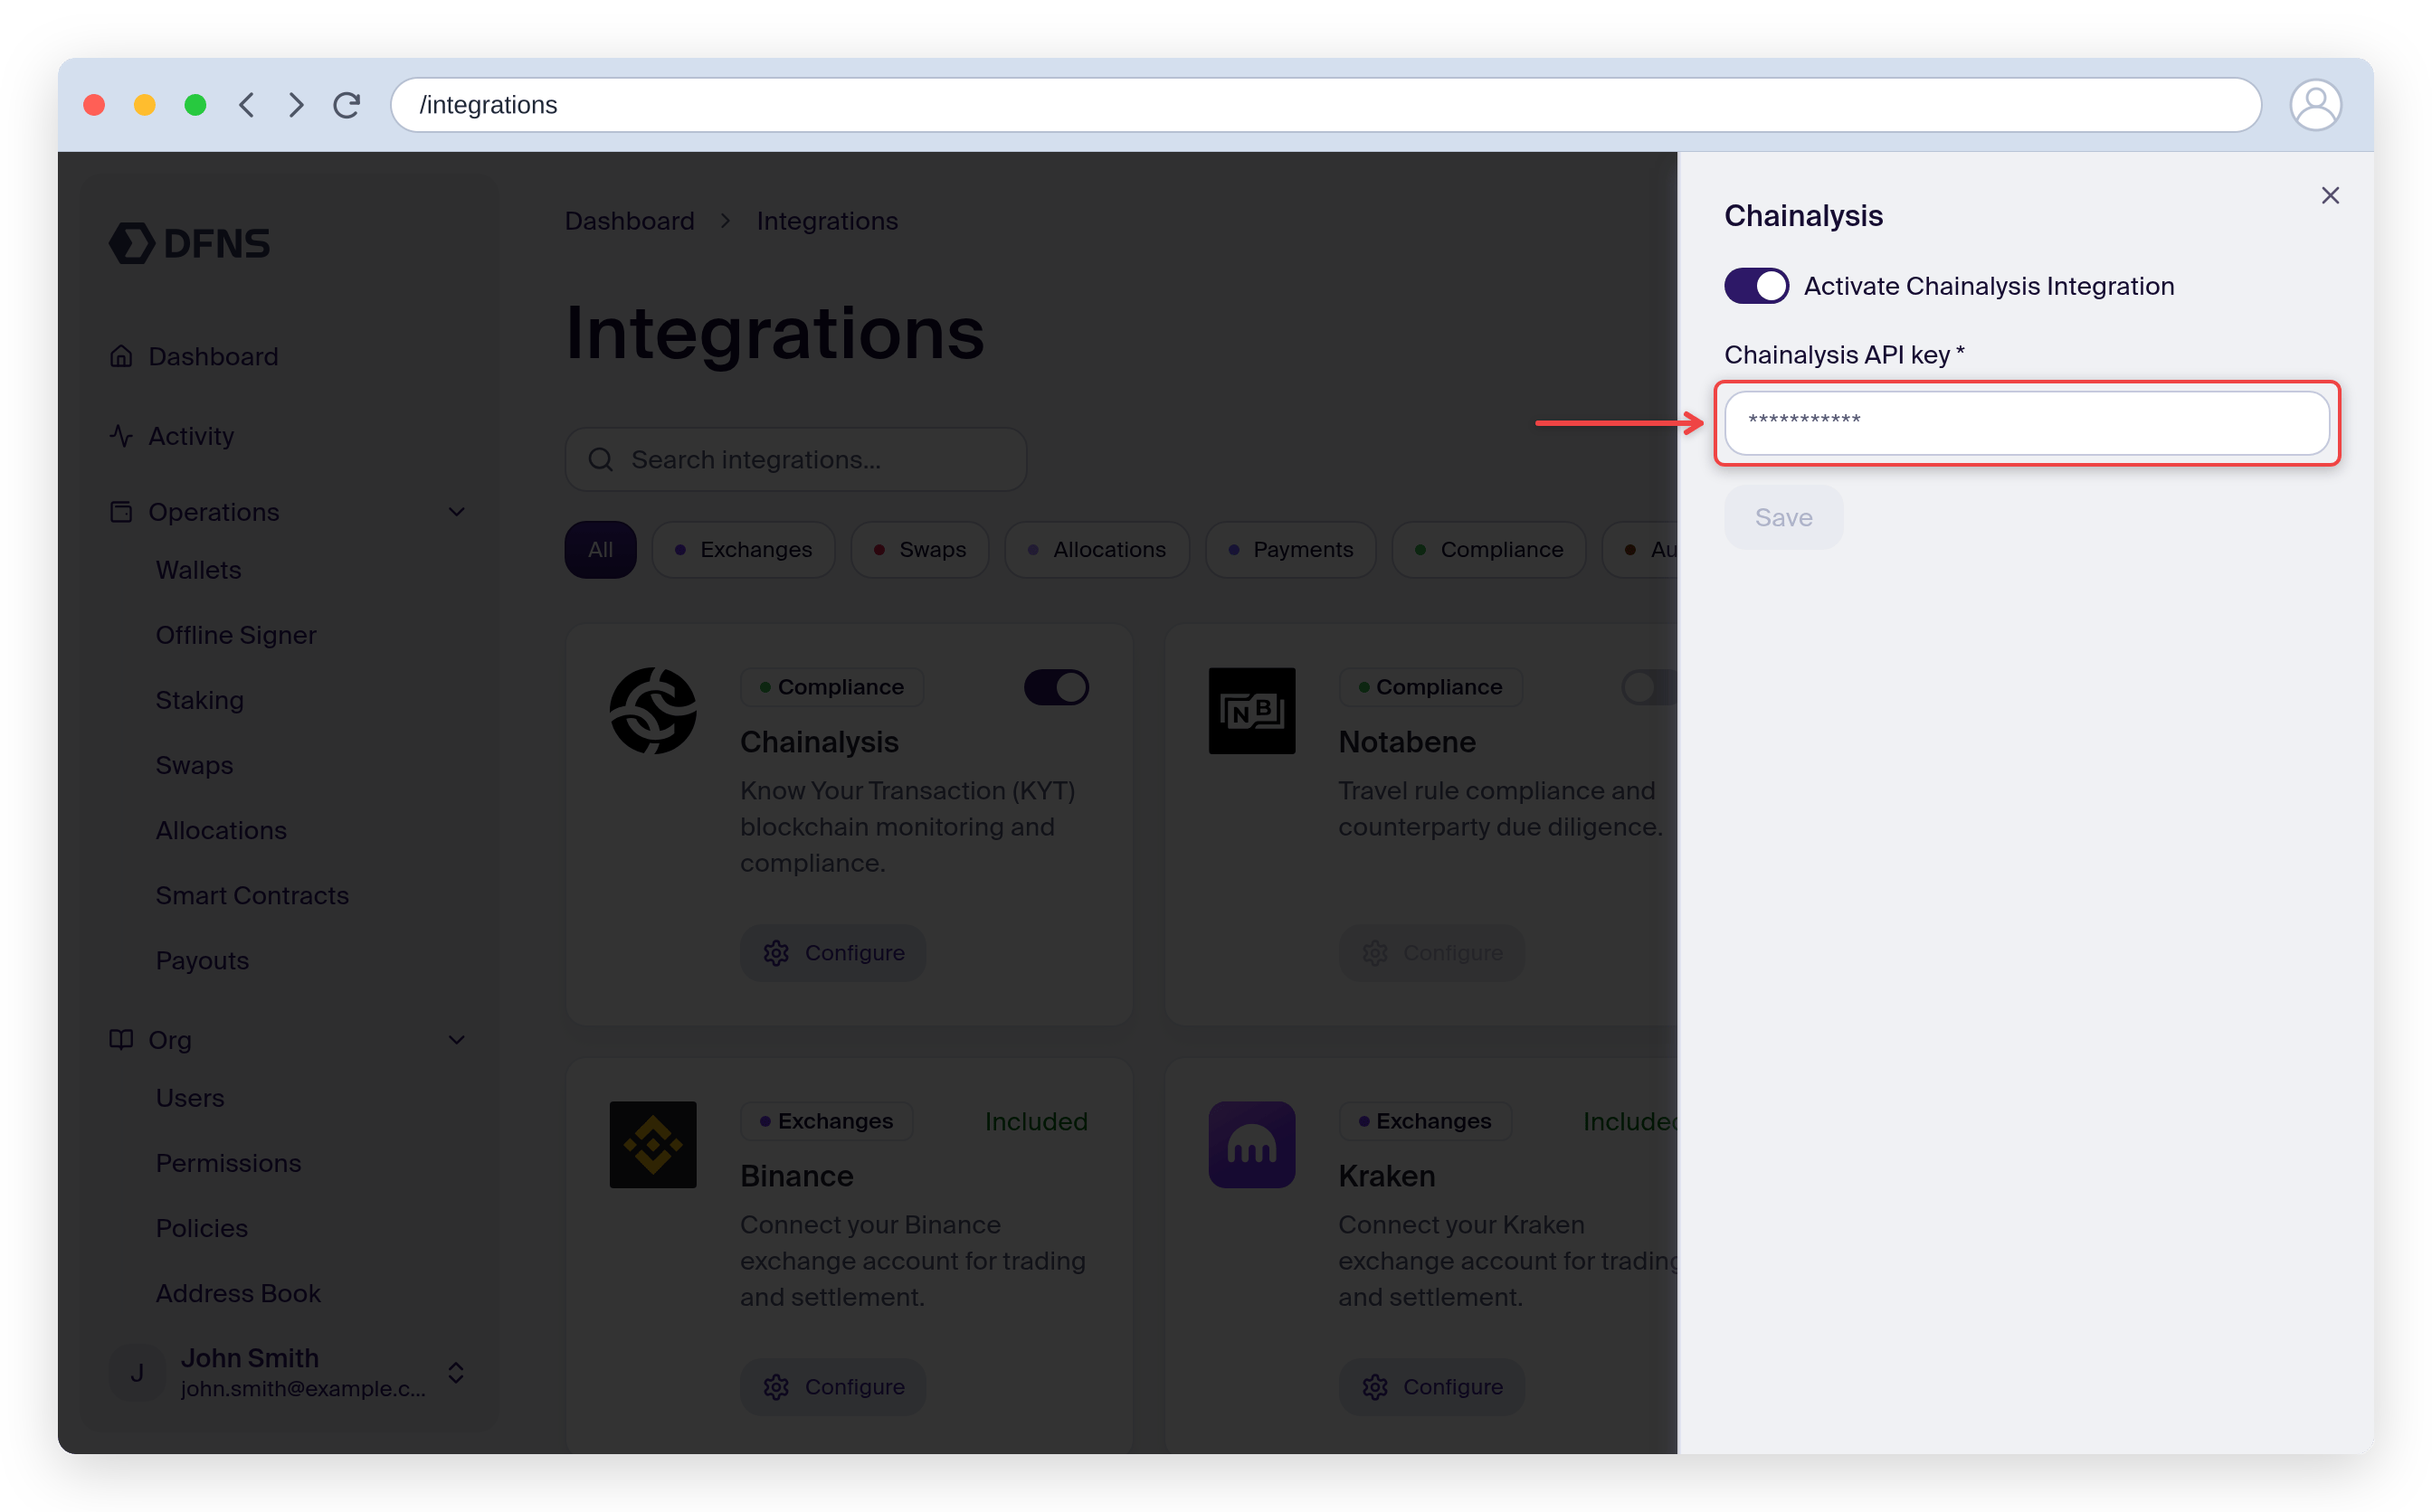The width and height of the screenshot is (2432, 1512).
Task: Toggle the Notabene card switch
Action: [1649, 687]
